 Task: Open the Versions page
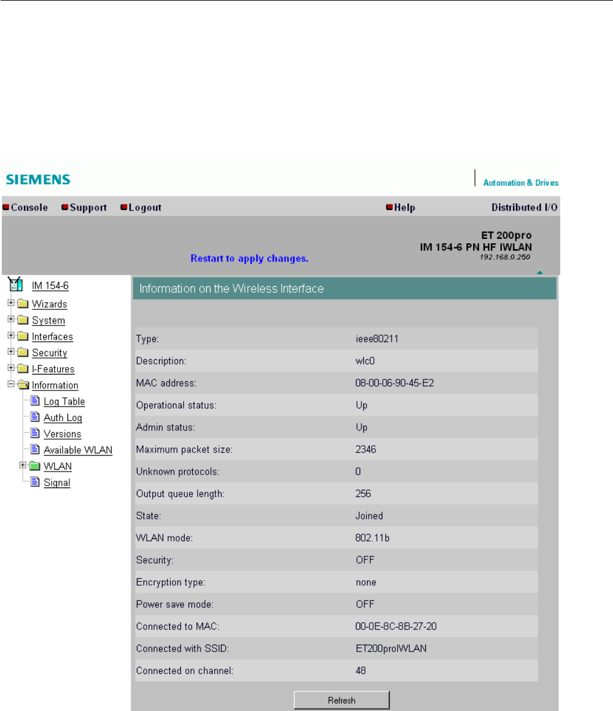[x=63, y=434]
